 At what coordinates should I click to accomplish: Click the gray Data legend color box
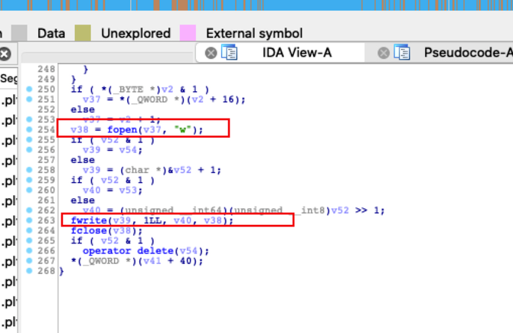click(20, 33)
